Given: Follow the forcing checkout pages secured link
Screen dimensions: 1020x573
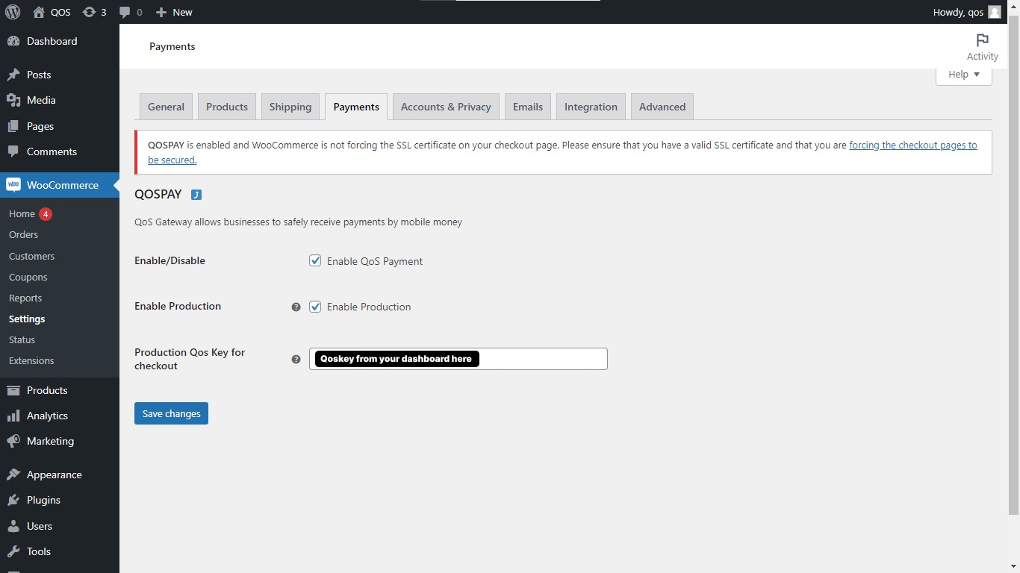Looking at the screenshot, I should (x=912, y=145).
